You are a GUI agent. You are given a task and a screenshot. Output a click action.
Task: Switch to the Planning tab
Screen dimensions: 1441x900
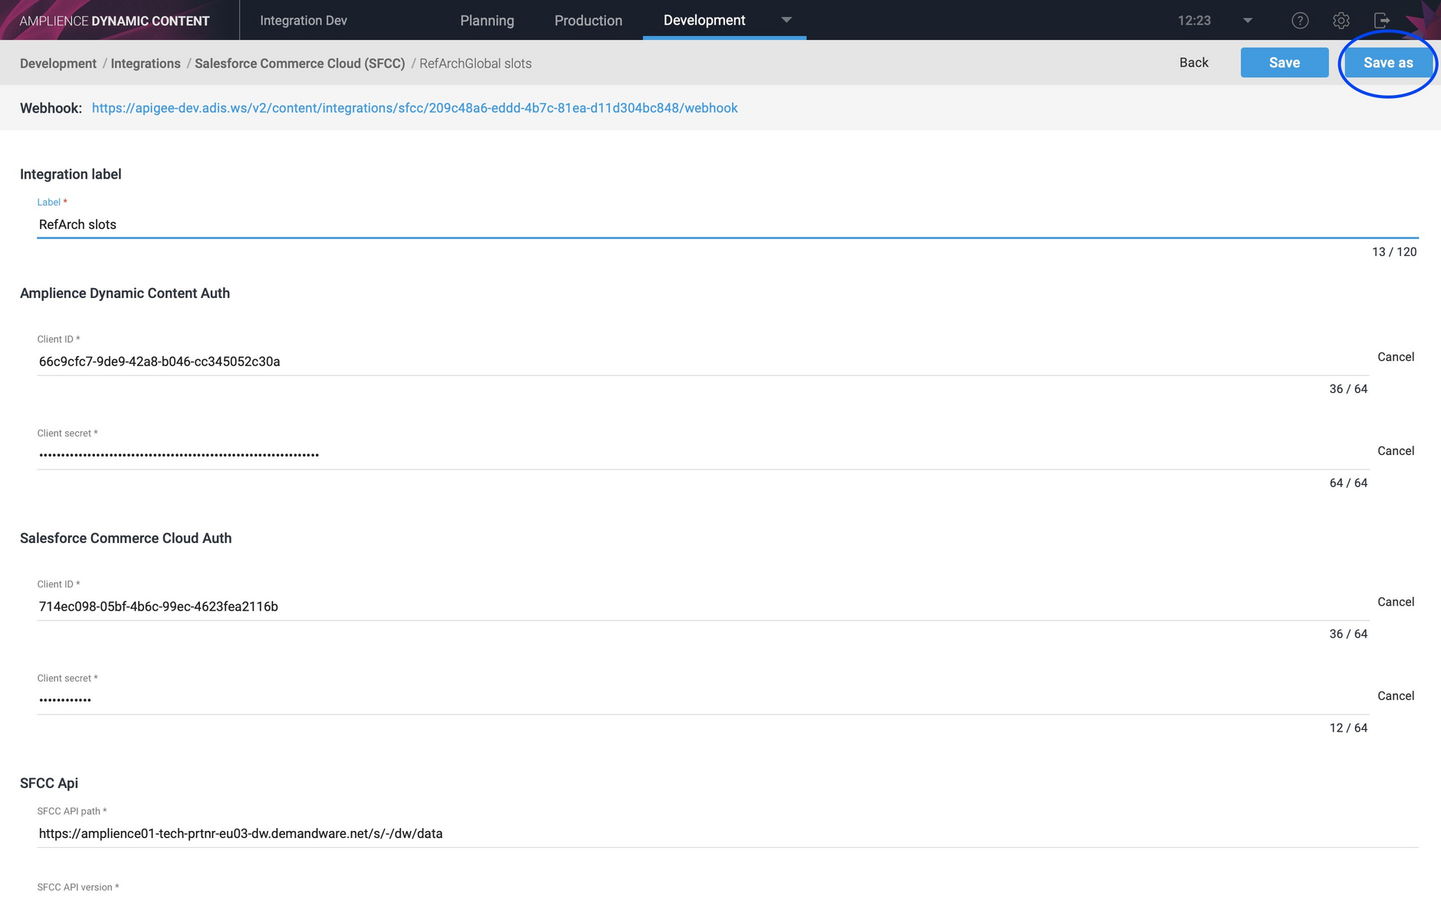487,21
